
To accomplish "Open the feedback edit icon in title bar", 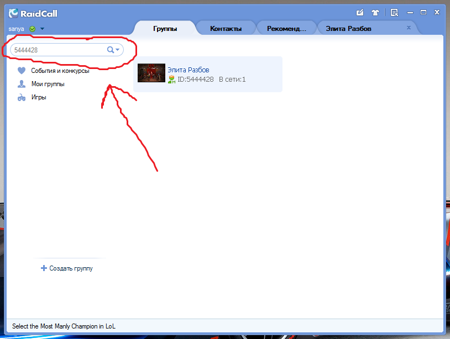I will (x=360, y=12).
